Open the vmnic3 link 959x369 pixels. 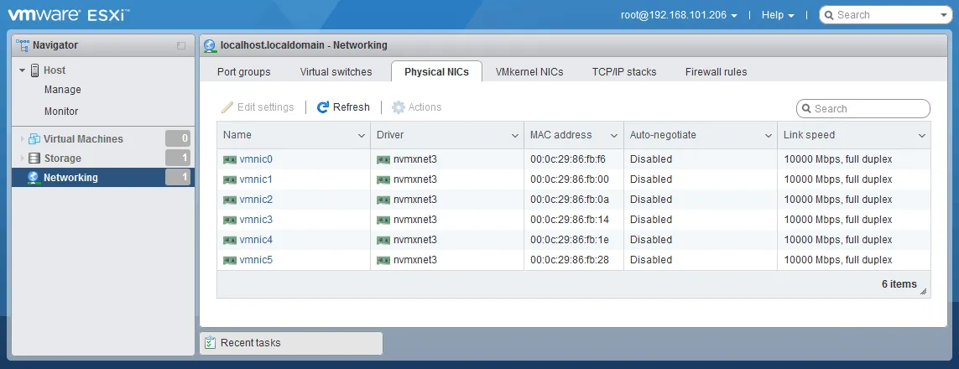pyautogui.click(x=256, y=220)
